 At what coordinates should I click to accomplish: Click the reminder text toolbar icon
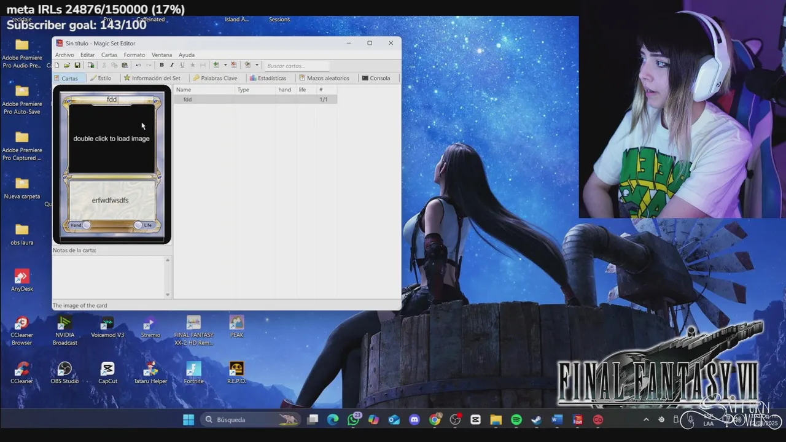pyautogui.click(x=203, y=65)
